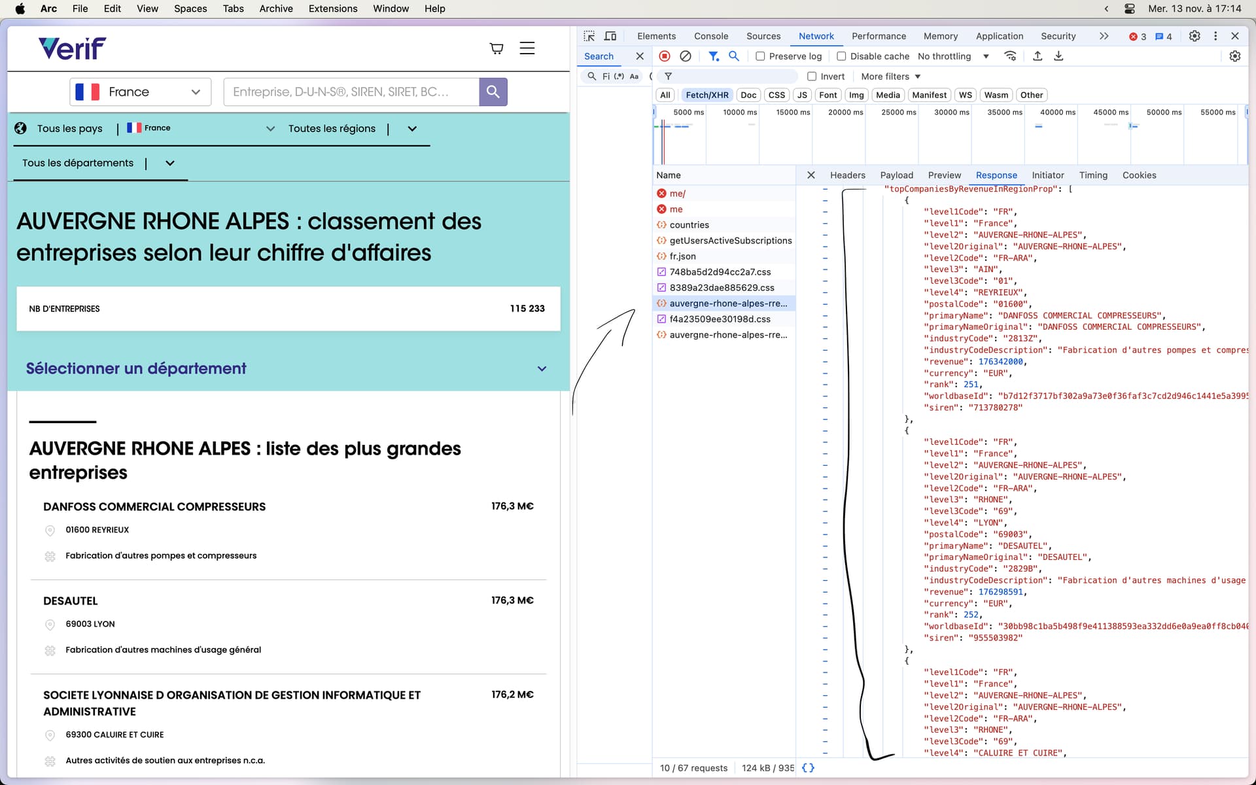Export HAR file with download icon
1256x785 pixels.
coord(1058,56)
